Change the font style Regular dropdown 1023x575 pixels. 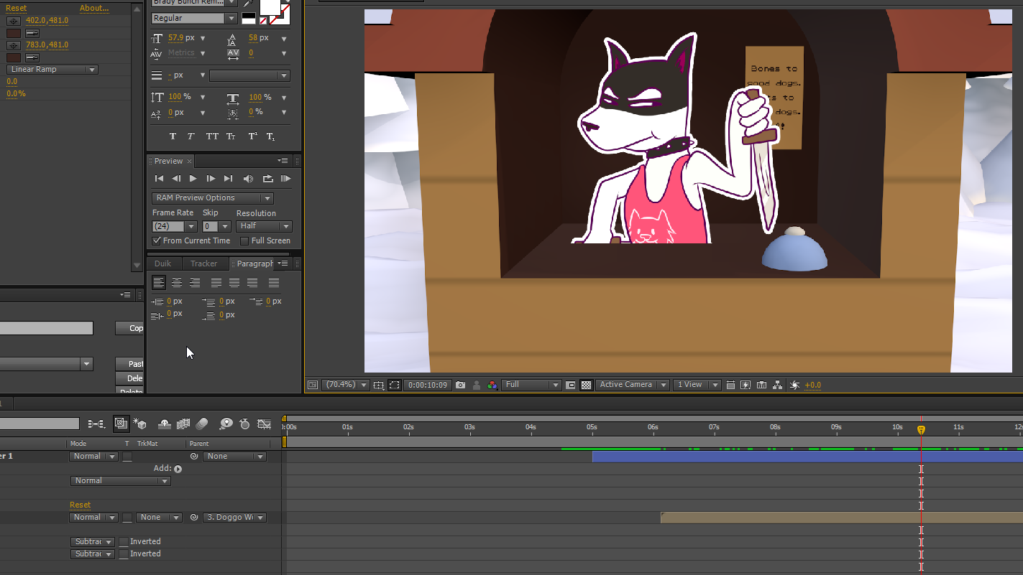(194, 18)
